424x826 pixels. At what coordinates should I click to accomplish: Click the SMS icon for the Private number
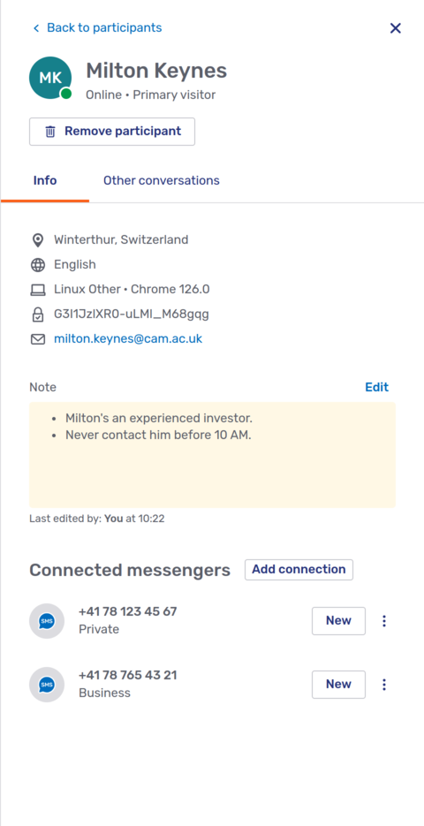pos(47,621)
